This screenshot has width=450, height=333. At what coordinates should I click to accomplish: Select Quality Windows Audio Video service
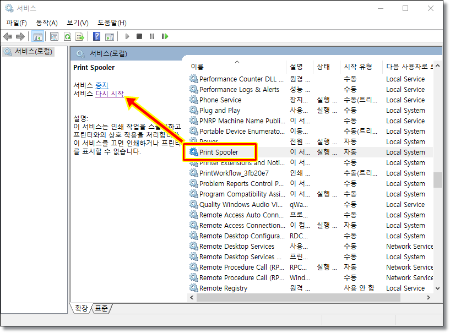click(x=311, y=205)
